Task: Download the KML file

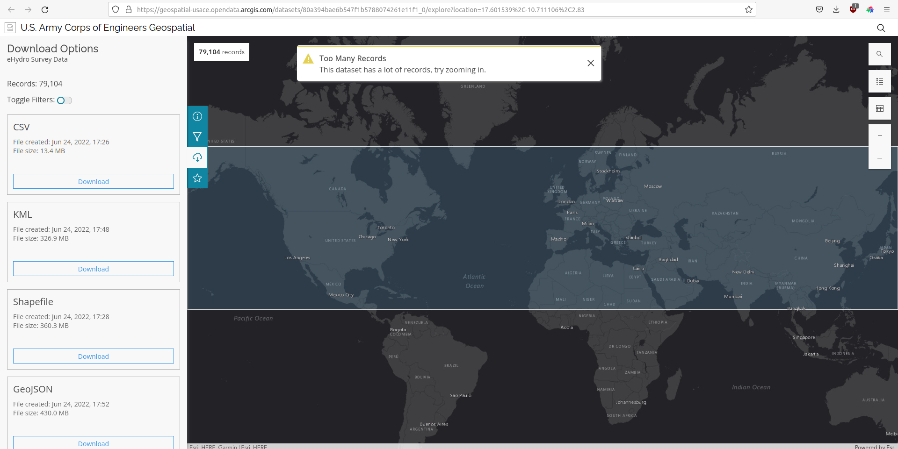Action: pos(93,269)
